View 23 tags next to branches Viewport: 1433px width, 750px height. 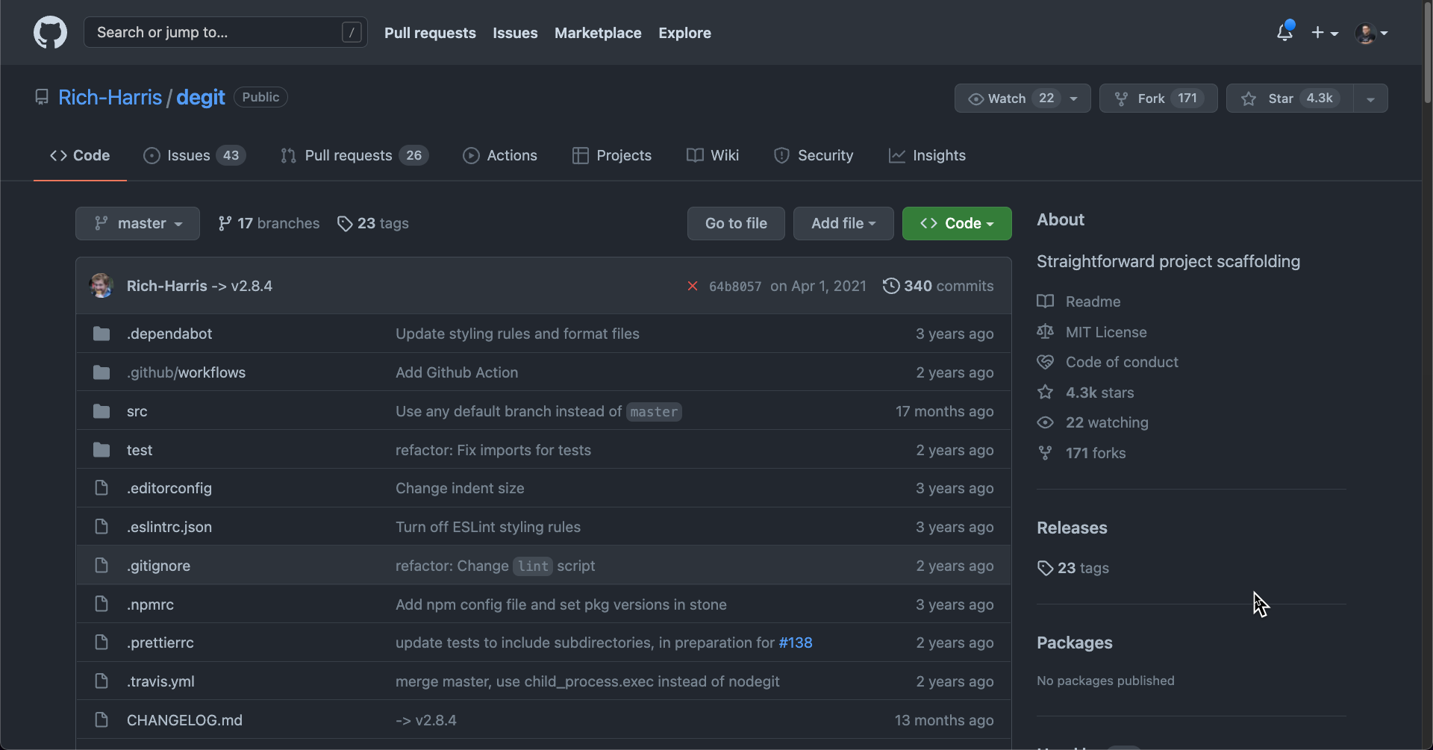click(373, 223)
